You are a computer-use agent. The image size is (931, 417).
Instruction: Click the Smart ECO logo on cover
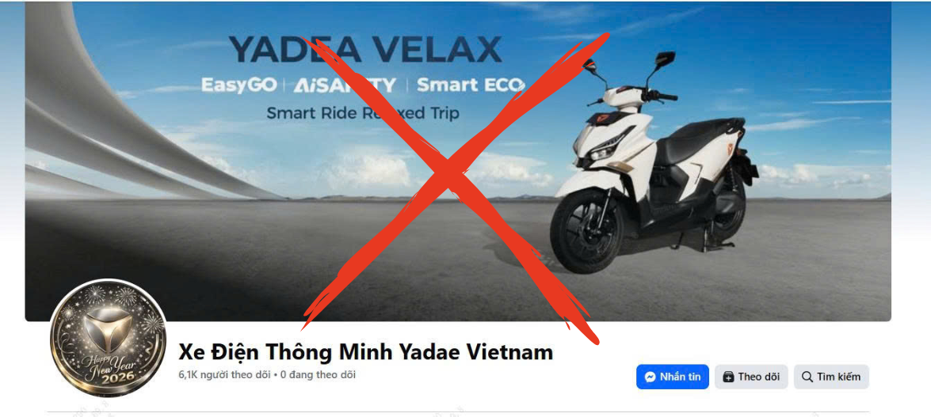[470, 85]
